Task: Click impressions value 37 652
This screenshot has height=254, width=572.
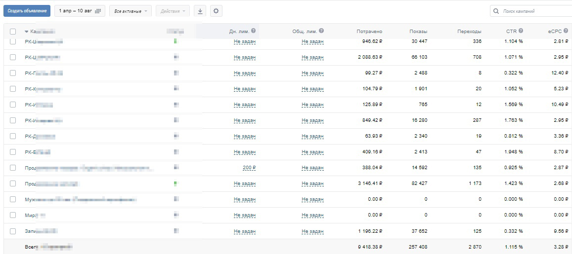Action: coord(420,231)
